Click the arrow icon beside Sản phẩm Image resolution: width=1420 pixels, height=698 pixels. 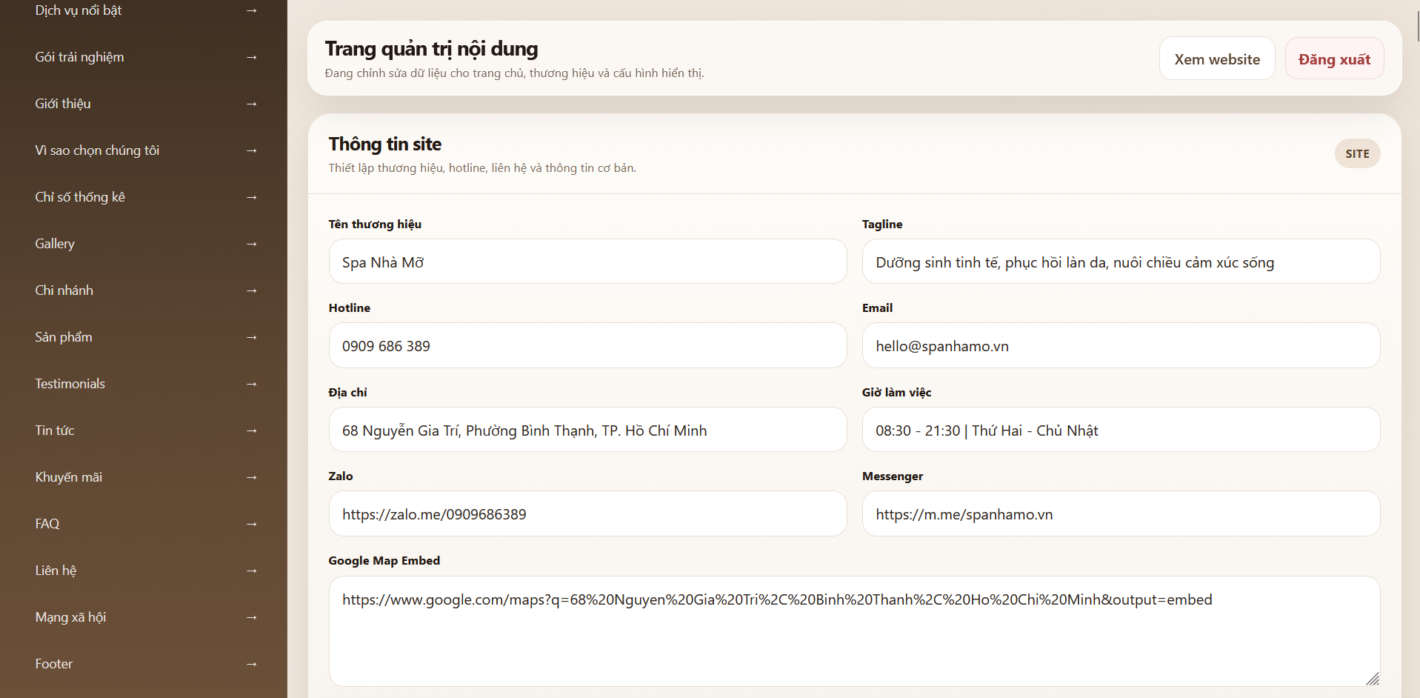(251, 337)
